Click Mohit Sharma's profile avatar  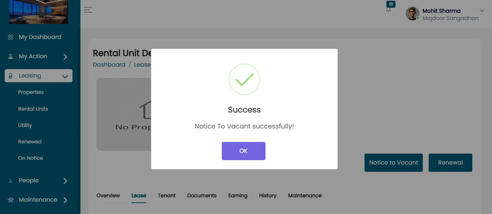pos(413,13)
